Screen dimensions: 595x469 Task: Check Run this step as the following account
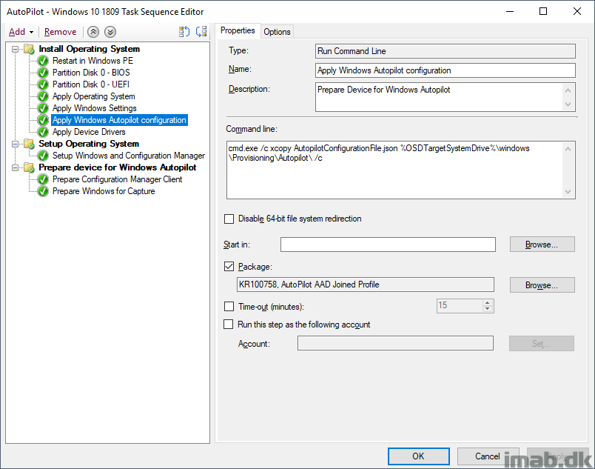tap(229, 325)
